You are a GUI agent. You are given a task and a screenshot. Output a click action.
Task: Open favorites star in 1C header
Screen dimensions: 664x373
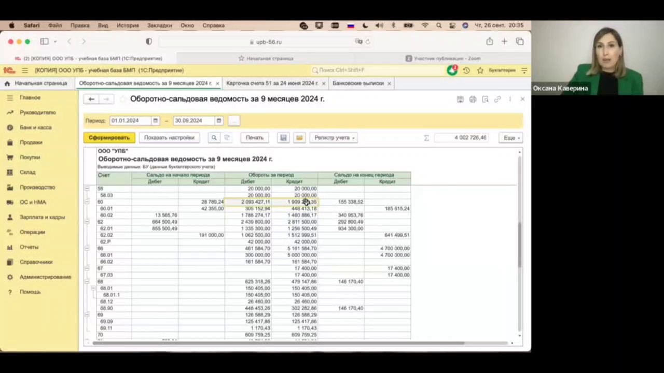coord(480,70)
